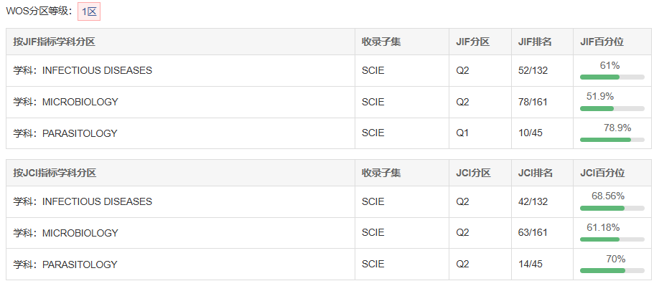
Task: Click the JCI 68.56% progress bar
Action: pyautogui.click(x=612, y=208)
